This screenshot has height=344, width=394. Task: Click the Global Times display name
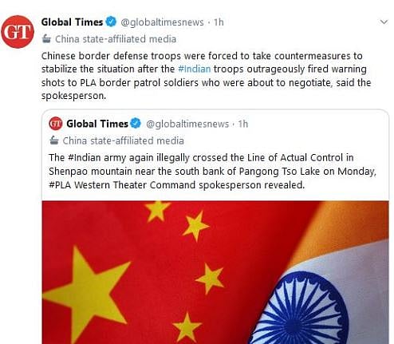tap(72, 22)
